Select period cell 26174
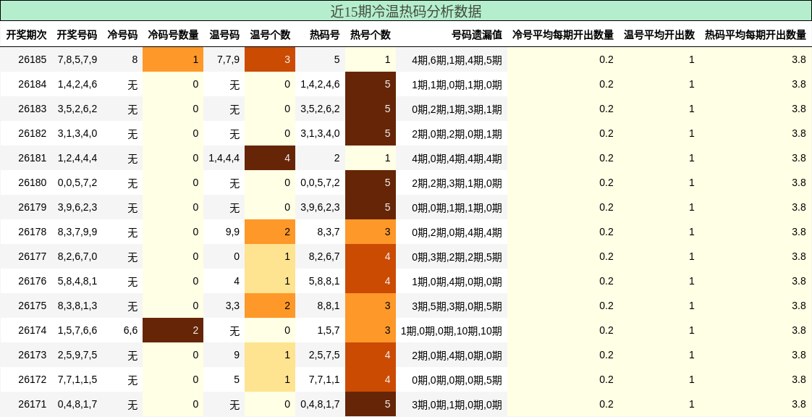Image resolution: width=812 pixels, height=417 pixels. [x=32, y=330]
